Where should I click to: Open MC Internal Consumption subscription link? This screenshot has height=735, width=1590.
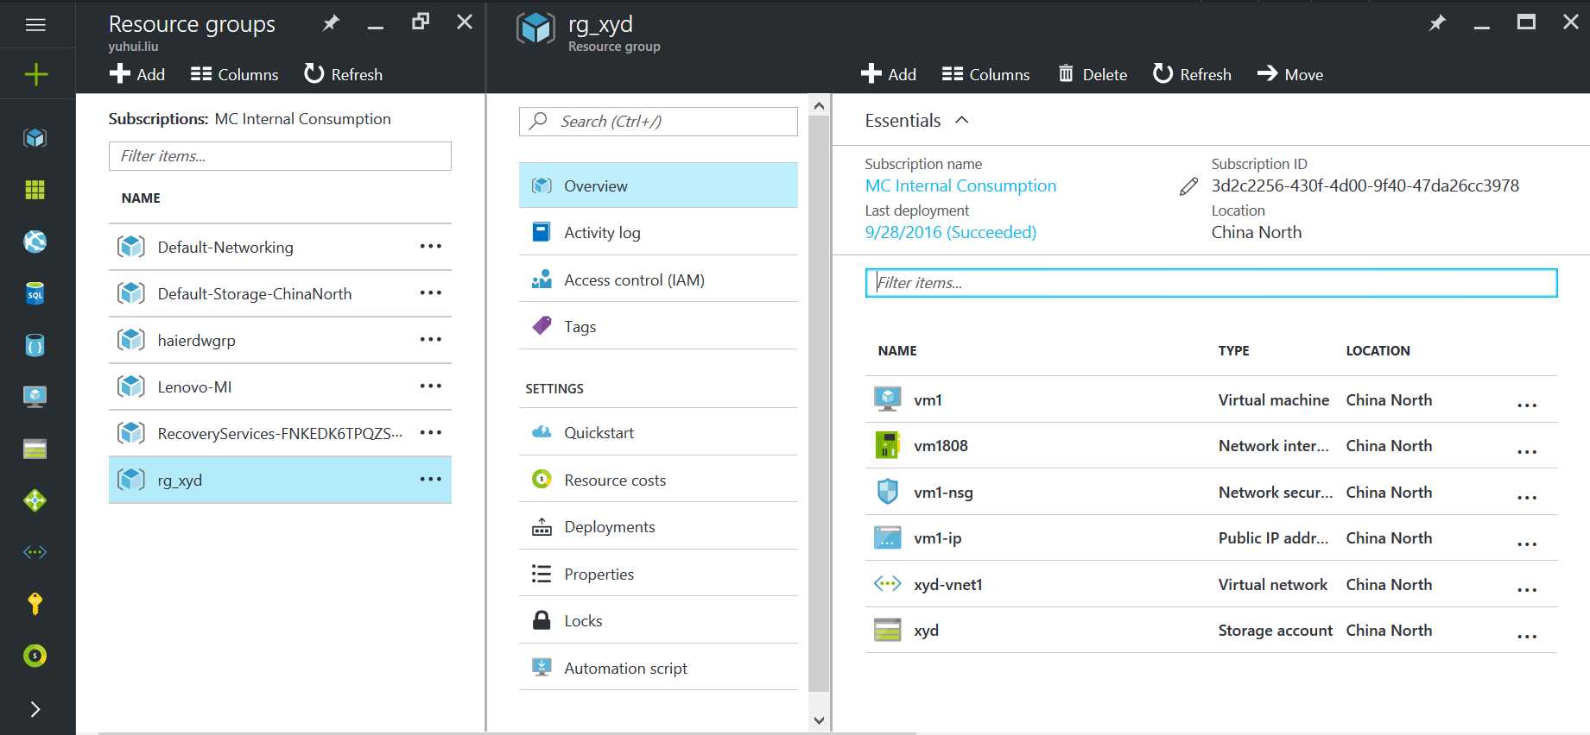click(x=960, y=186)
